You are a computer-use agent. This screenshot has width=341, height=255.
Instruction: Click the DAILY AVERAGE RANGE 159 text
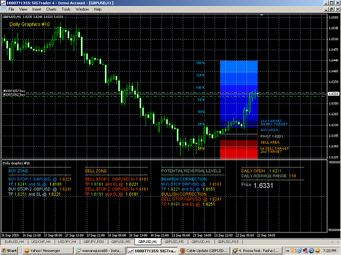click(x=268, y=176)
